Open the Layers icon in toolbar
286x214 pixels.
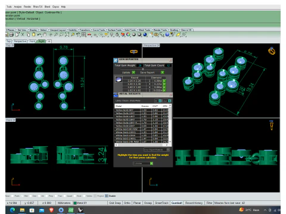(x=123, y=34)
